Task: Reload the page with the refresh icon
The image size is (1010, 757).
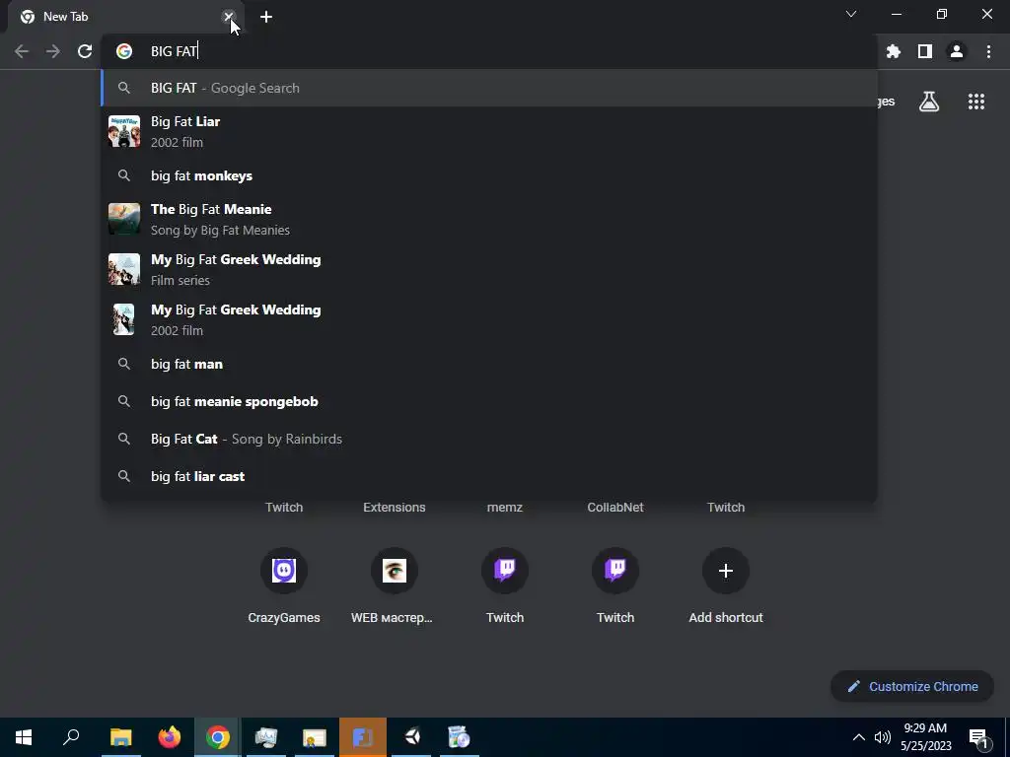Action: [85, 51]
